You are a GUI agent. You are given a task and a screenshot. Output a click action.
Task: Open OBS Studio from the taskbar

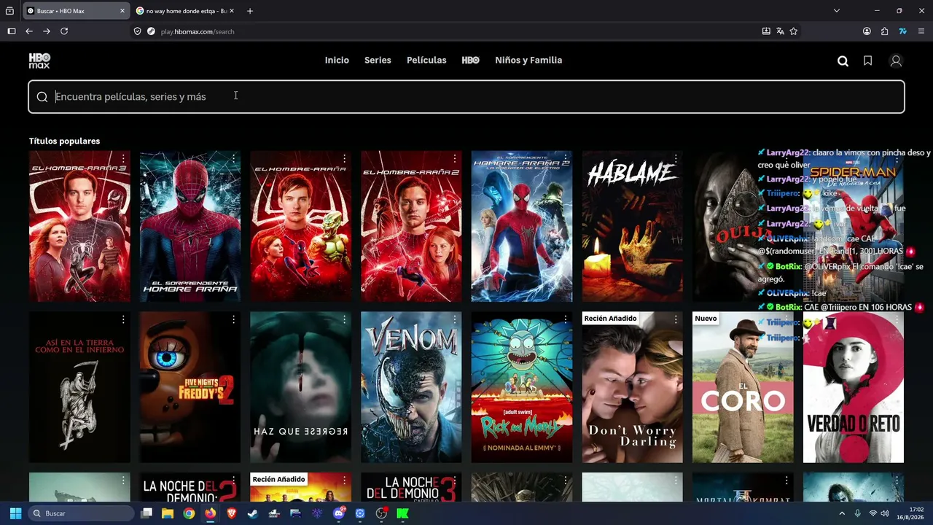(381, 513)
